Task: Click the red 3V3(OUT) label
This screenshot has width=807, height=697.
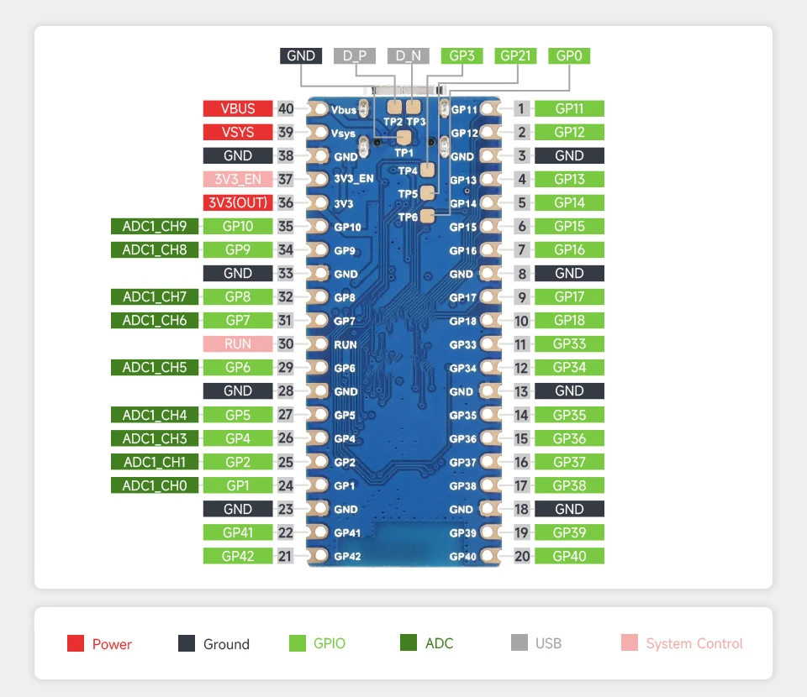Action: click(x=238, y=202)
